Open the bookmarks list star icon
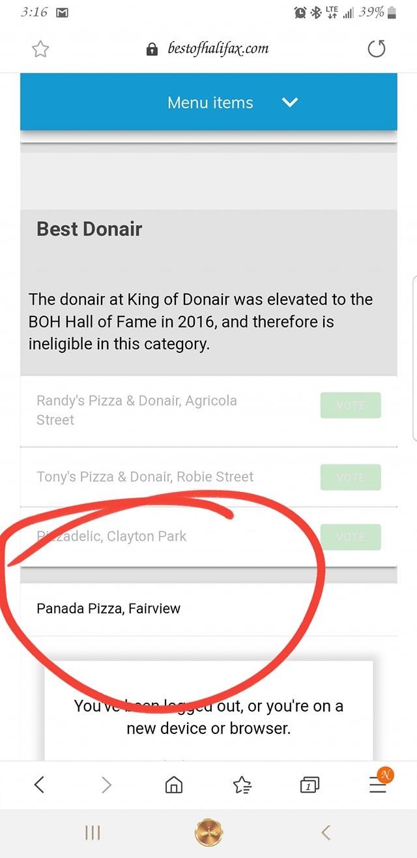 [x=242, y=784]
